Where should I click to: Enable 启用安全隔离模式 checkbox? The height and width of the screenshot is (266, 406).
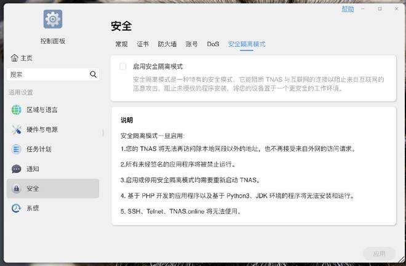123,66
